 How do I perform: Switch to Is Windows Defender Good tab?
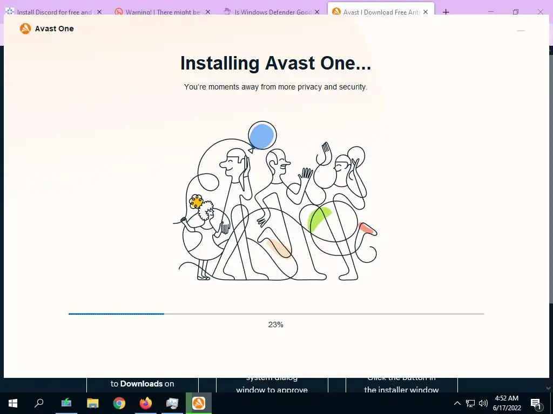click(x=273, y=12)
